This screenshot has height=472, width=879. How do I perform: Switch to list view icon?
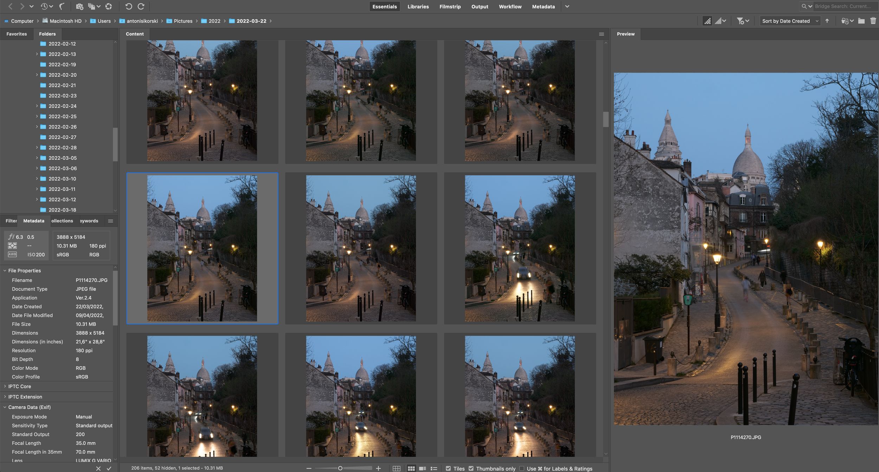click(434, 468)
